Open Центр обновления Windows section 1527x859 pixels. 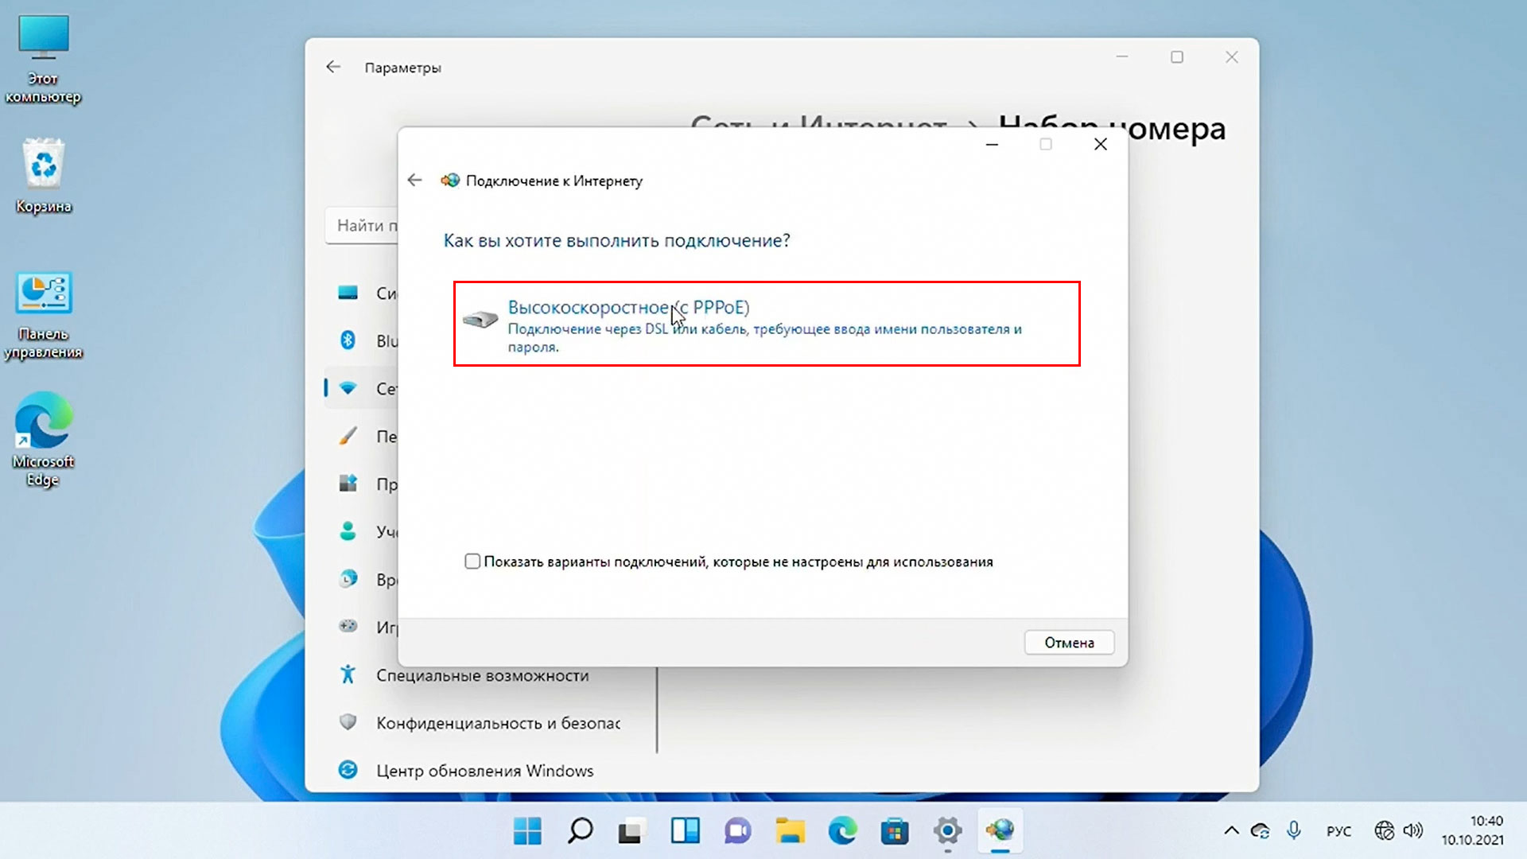(x=484, y=771)
